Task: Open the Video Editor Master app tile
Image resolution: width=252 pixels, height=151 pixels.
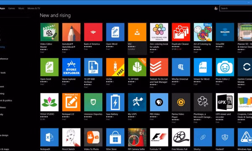Action: (49, 32)
